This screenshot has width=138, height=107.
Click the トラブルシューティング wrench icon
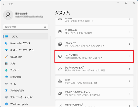click(x=60, y=69)
